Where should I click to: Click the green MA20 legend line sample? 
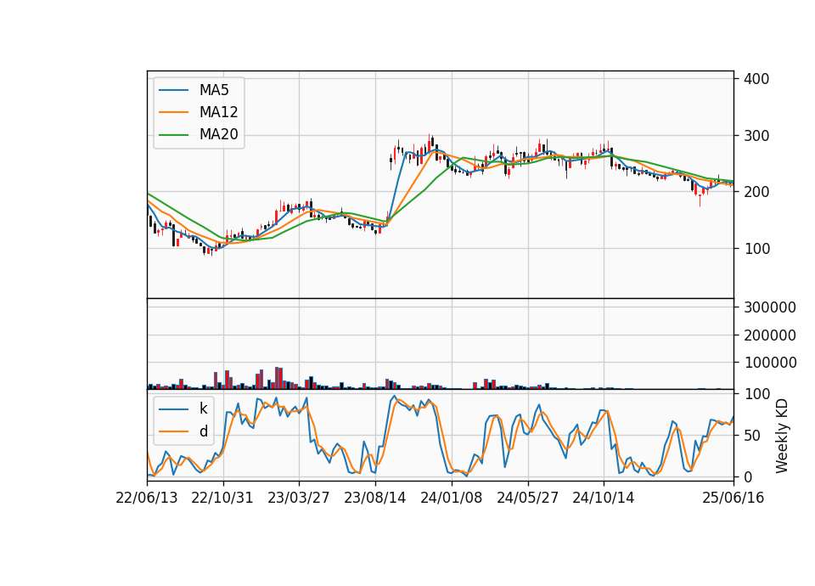(x=173, y=135)
